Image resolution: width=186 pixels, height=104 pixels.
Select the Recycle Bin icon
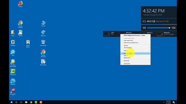[x=43, y=43]
